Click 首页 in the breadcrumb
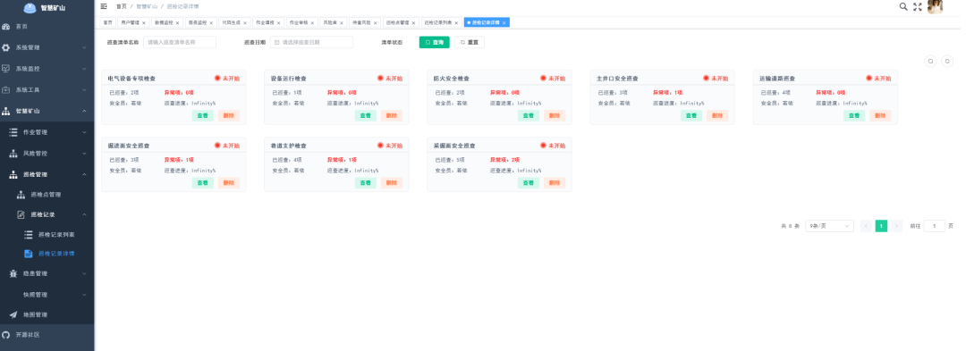 pos(122,6)
